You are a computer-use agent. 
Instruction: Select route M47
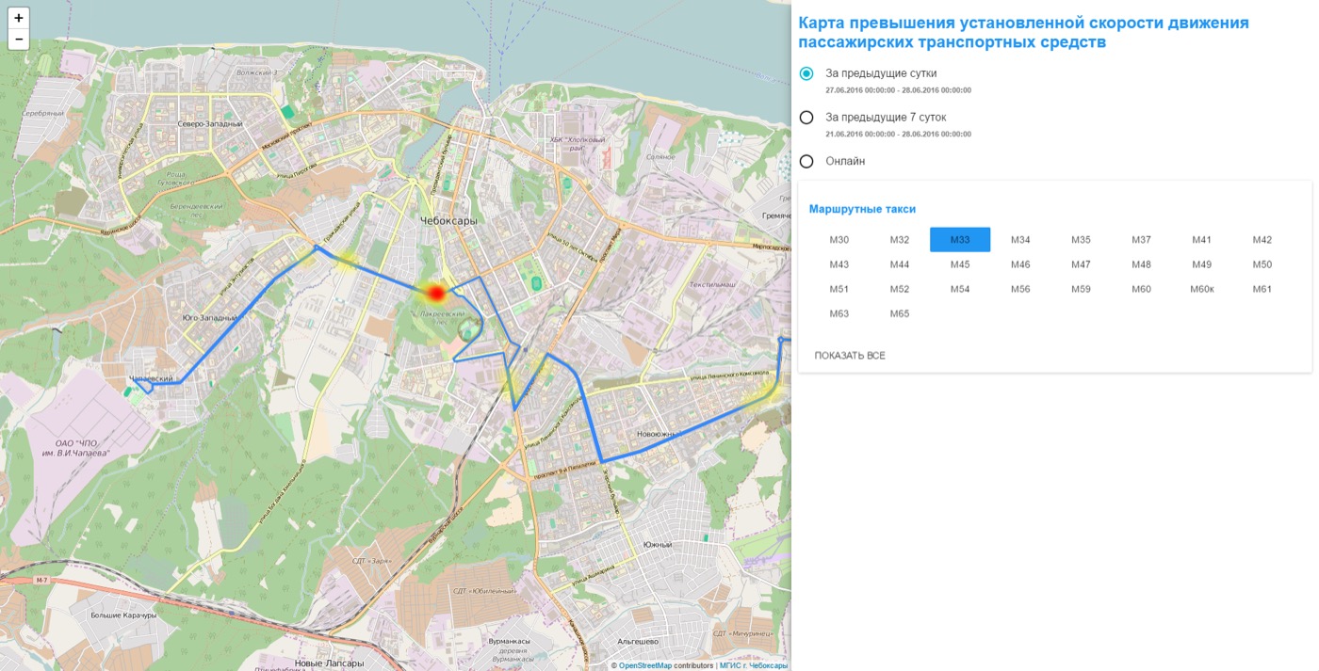[x=1081, y=264]
